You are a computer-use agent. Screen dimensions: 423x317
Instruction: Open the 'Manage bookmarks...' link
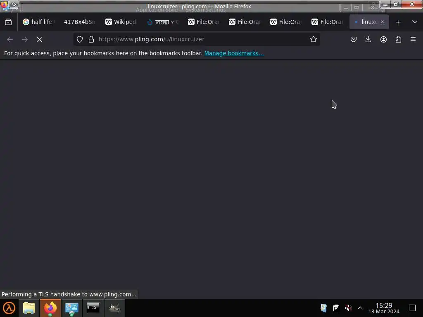click(x=234, y=53)
